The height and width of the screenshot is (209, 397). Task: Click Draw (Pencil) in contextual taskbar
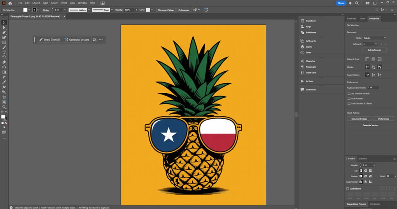[50, 40]
